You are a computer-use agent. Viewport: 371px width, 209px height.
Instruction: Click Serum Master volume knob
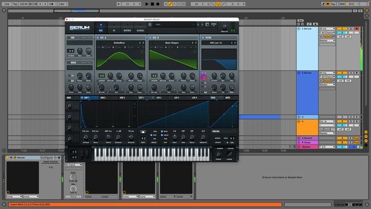point(224,27)
